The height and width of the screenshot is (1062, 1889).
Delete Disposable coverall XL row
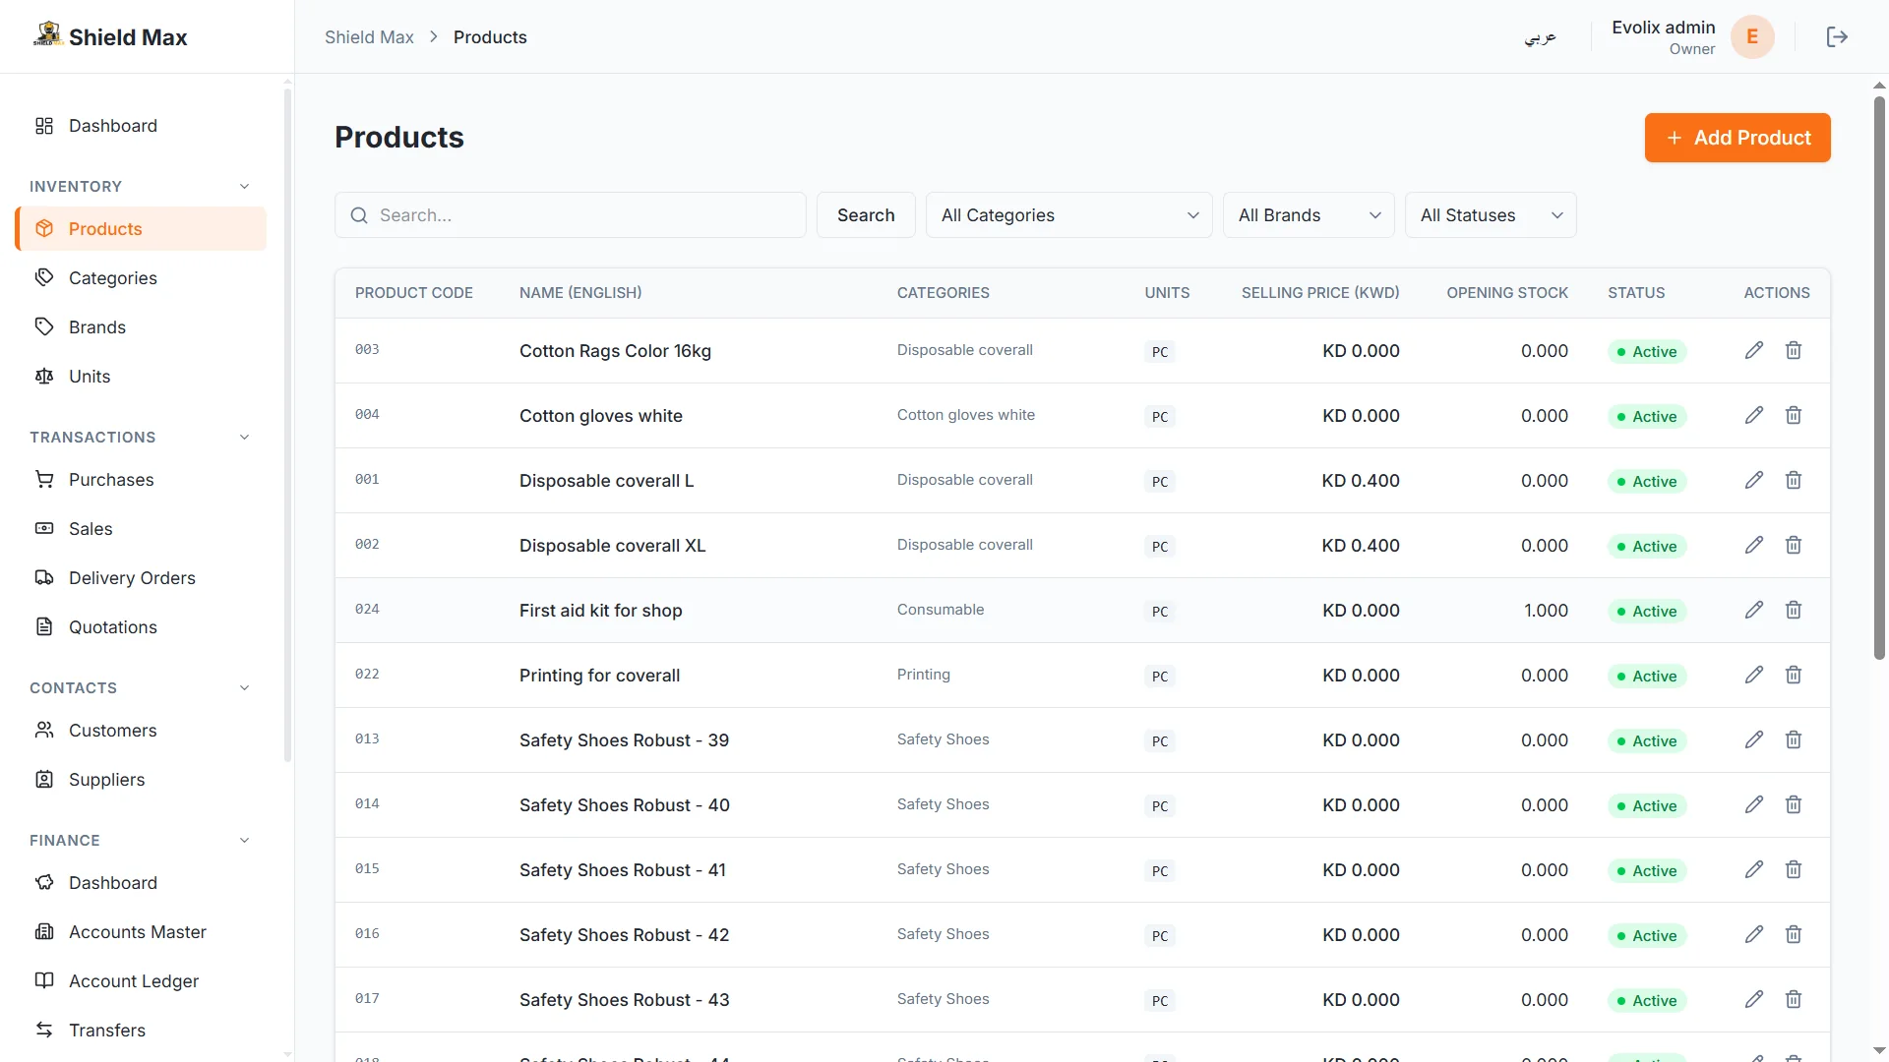(1794, 545)
